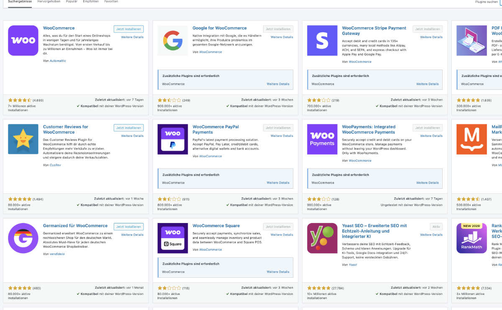Click the WooCommerce Square icon
The width and height of the screenshot is (502, 310).
pyautogui.click(x=173, y=238)
